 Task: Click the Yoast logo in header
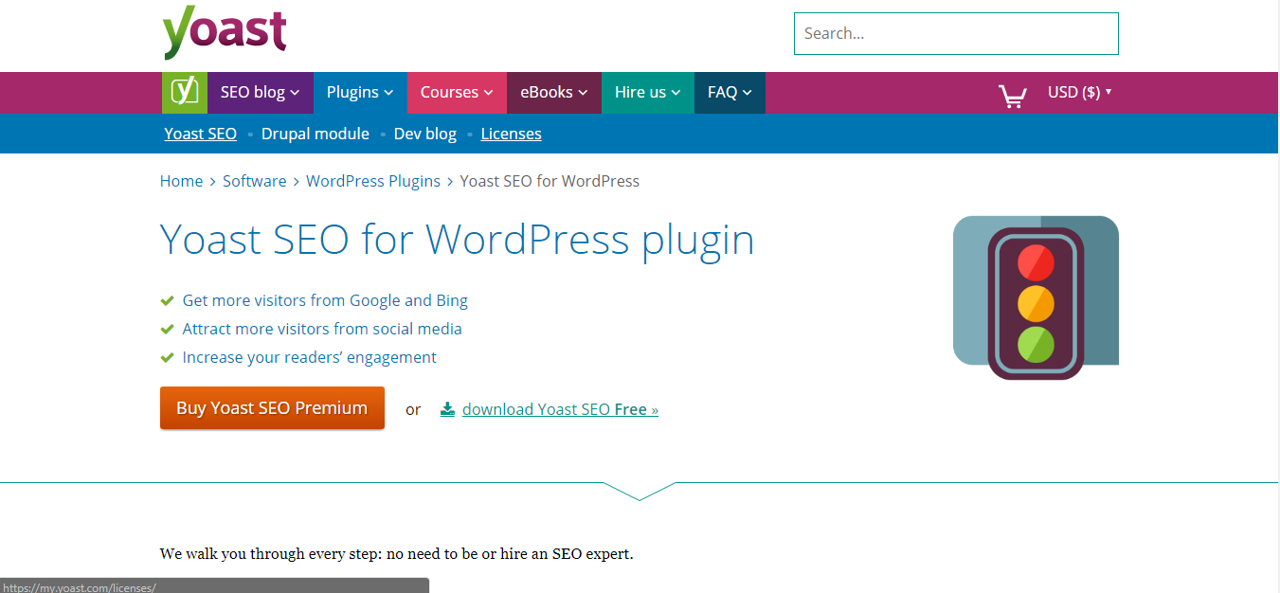point(225,33)
